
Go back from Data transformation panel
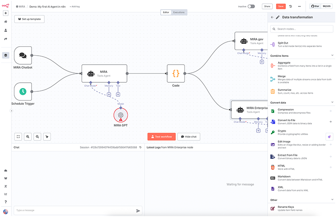click(272, 17)
